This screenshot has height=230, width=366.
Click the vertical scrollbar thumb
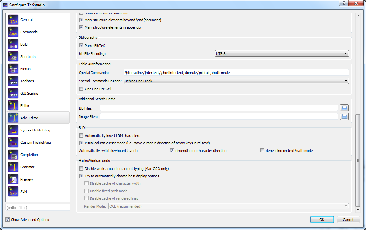358,161
